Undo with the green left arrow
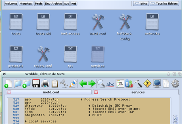This screenshot has width=182, height=124. (83, 83)
